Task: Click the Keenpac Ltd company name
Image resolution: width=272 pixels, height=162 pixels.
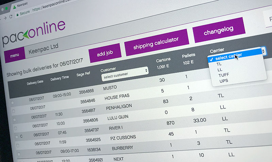Action: (x=44, y=49)
